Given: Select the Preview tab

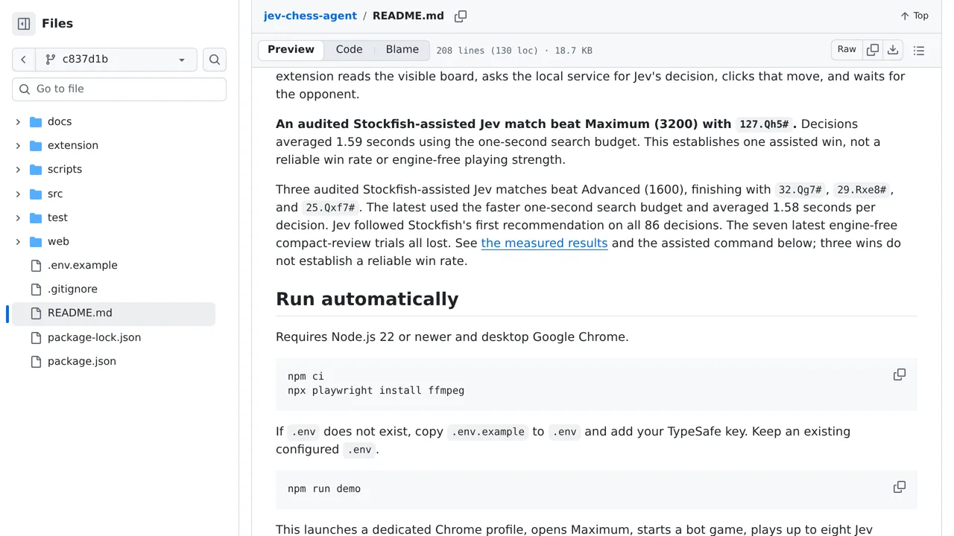Looking at the screenshot, I should [291, 50].
